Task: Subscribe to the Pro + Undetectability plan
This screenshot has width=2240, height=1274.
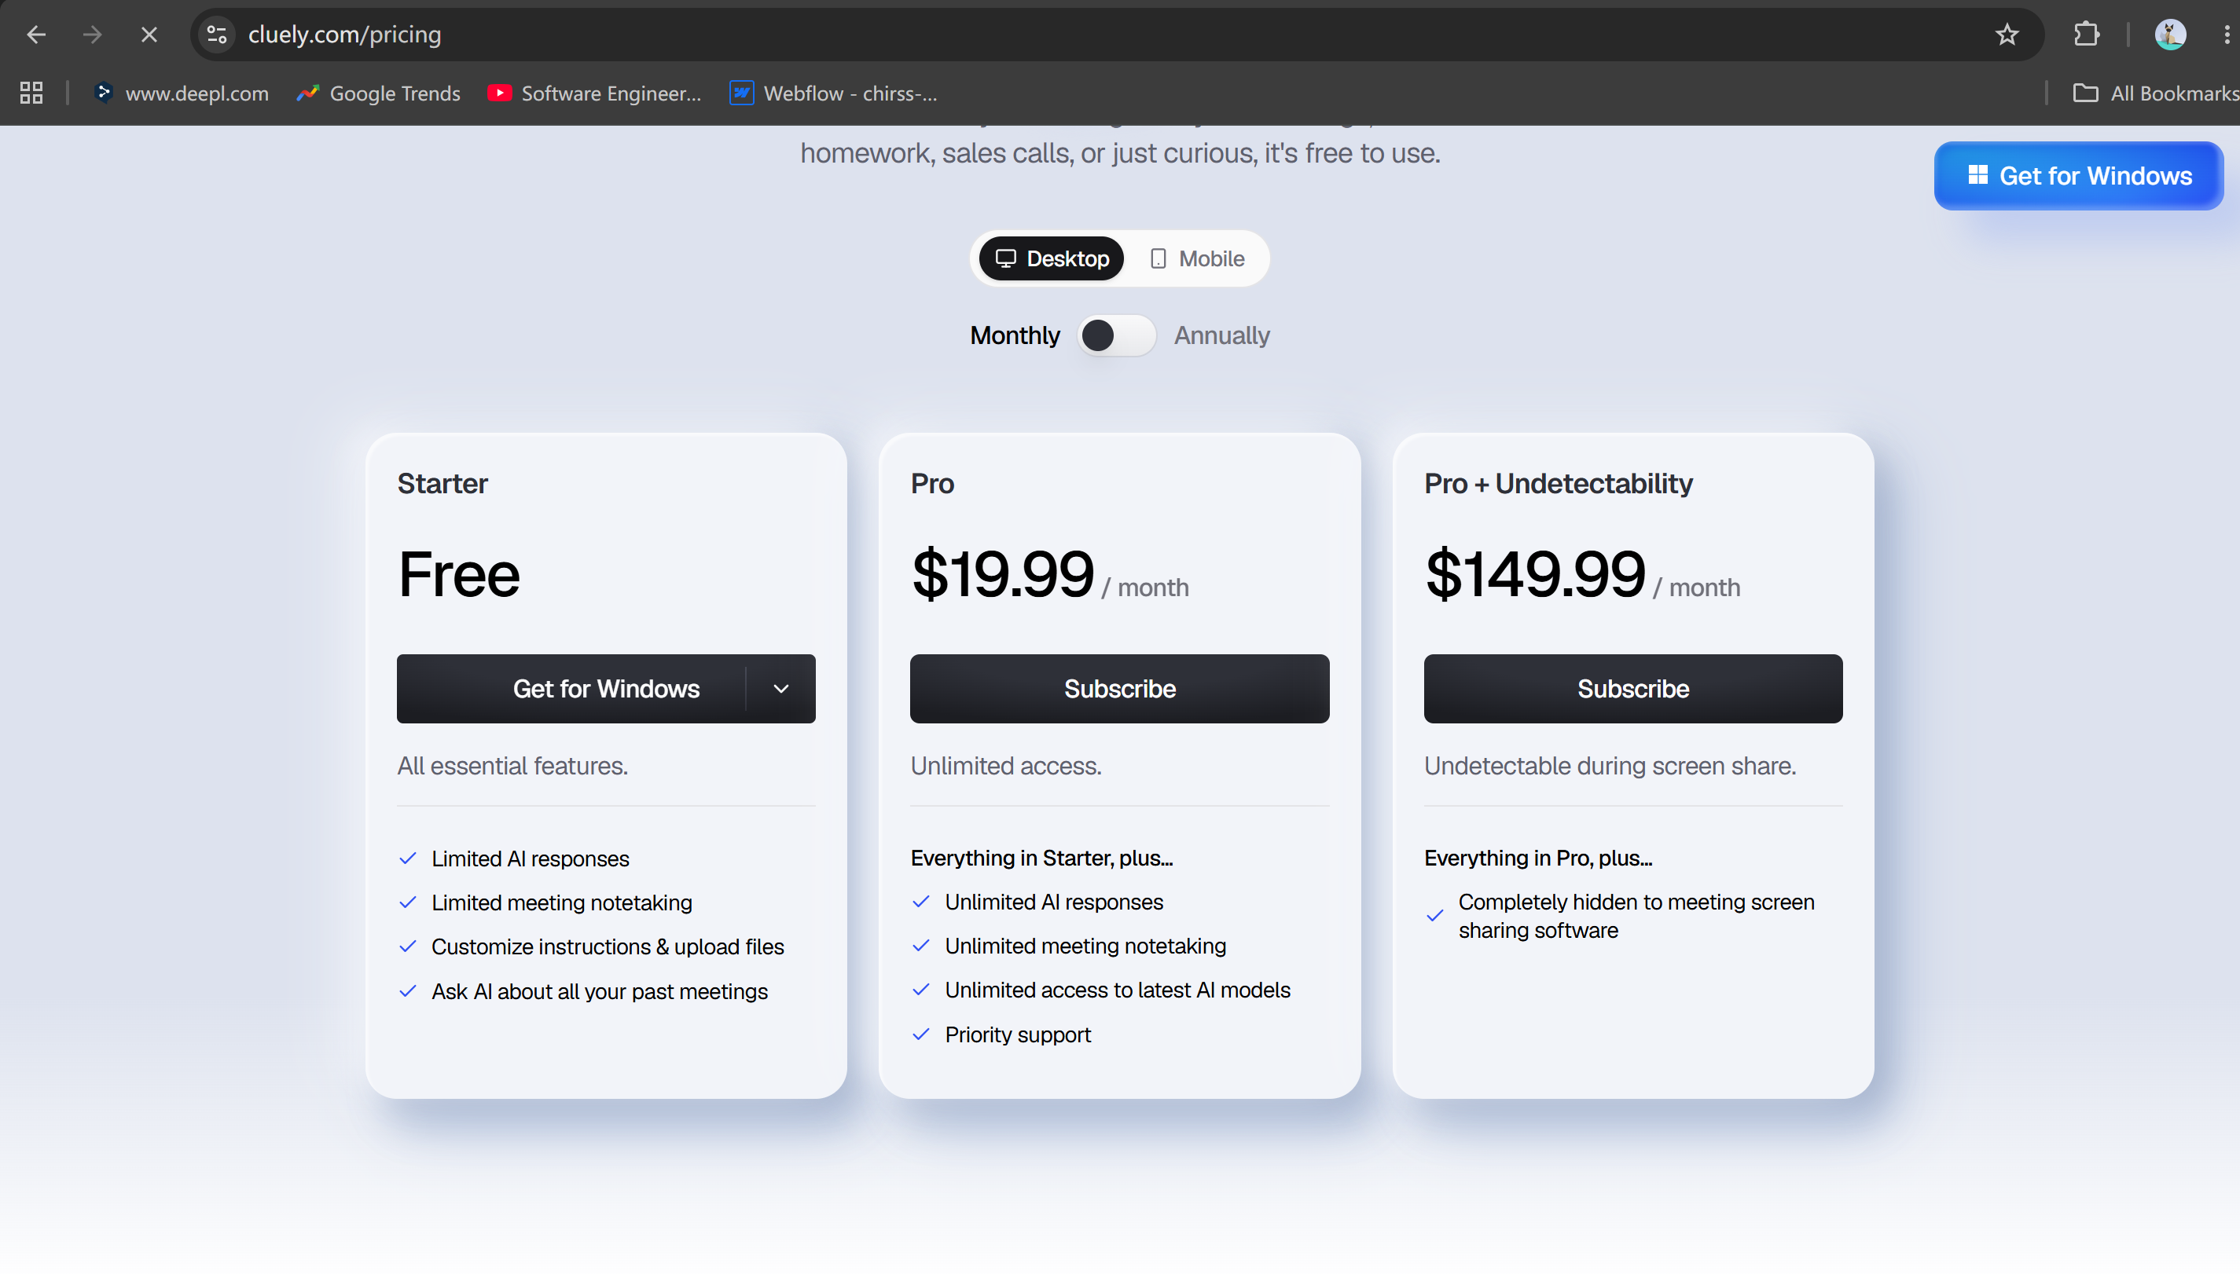Action: pos(1632,689)
